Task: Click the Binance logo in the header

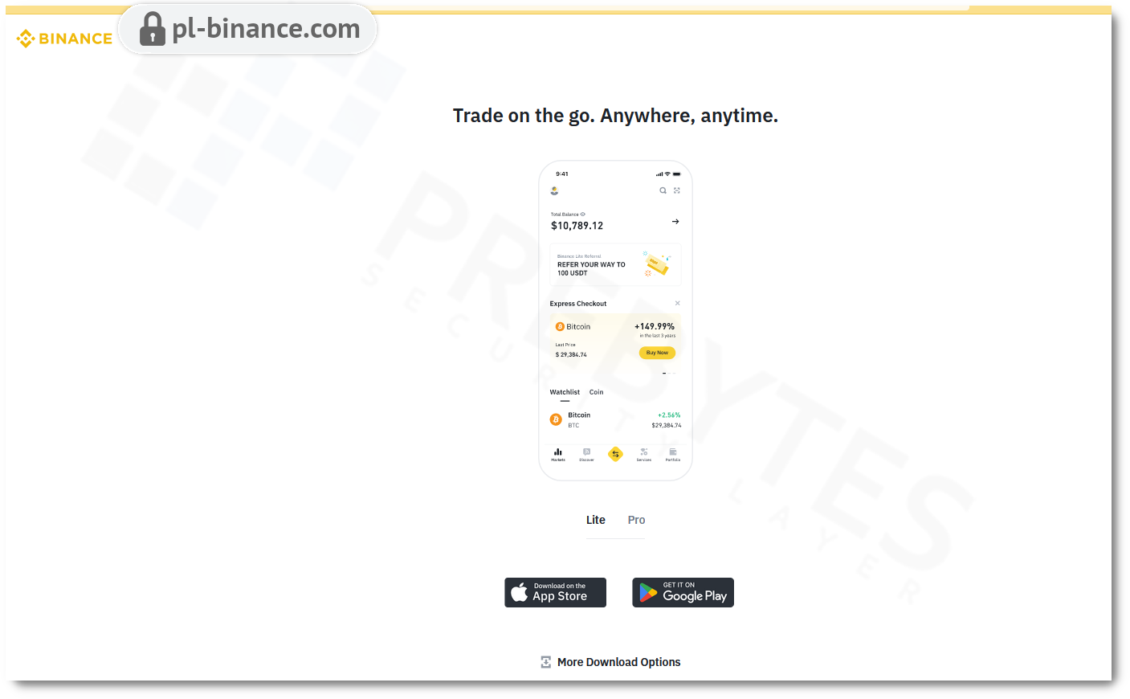Action: tap(64, 39)
